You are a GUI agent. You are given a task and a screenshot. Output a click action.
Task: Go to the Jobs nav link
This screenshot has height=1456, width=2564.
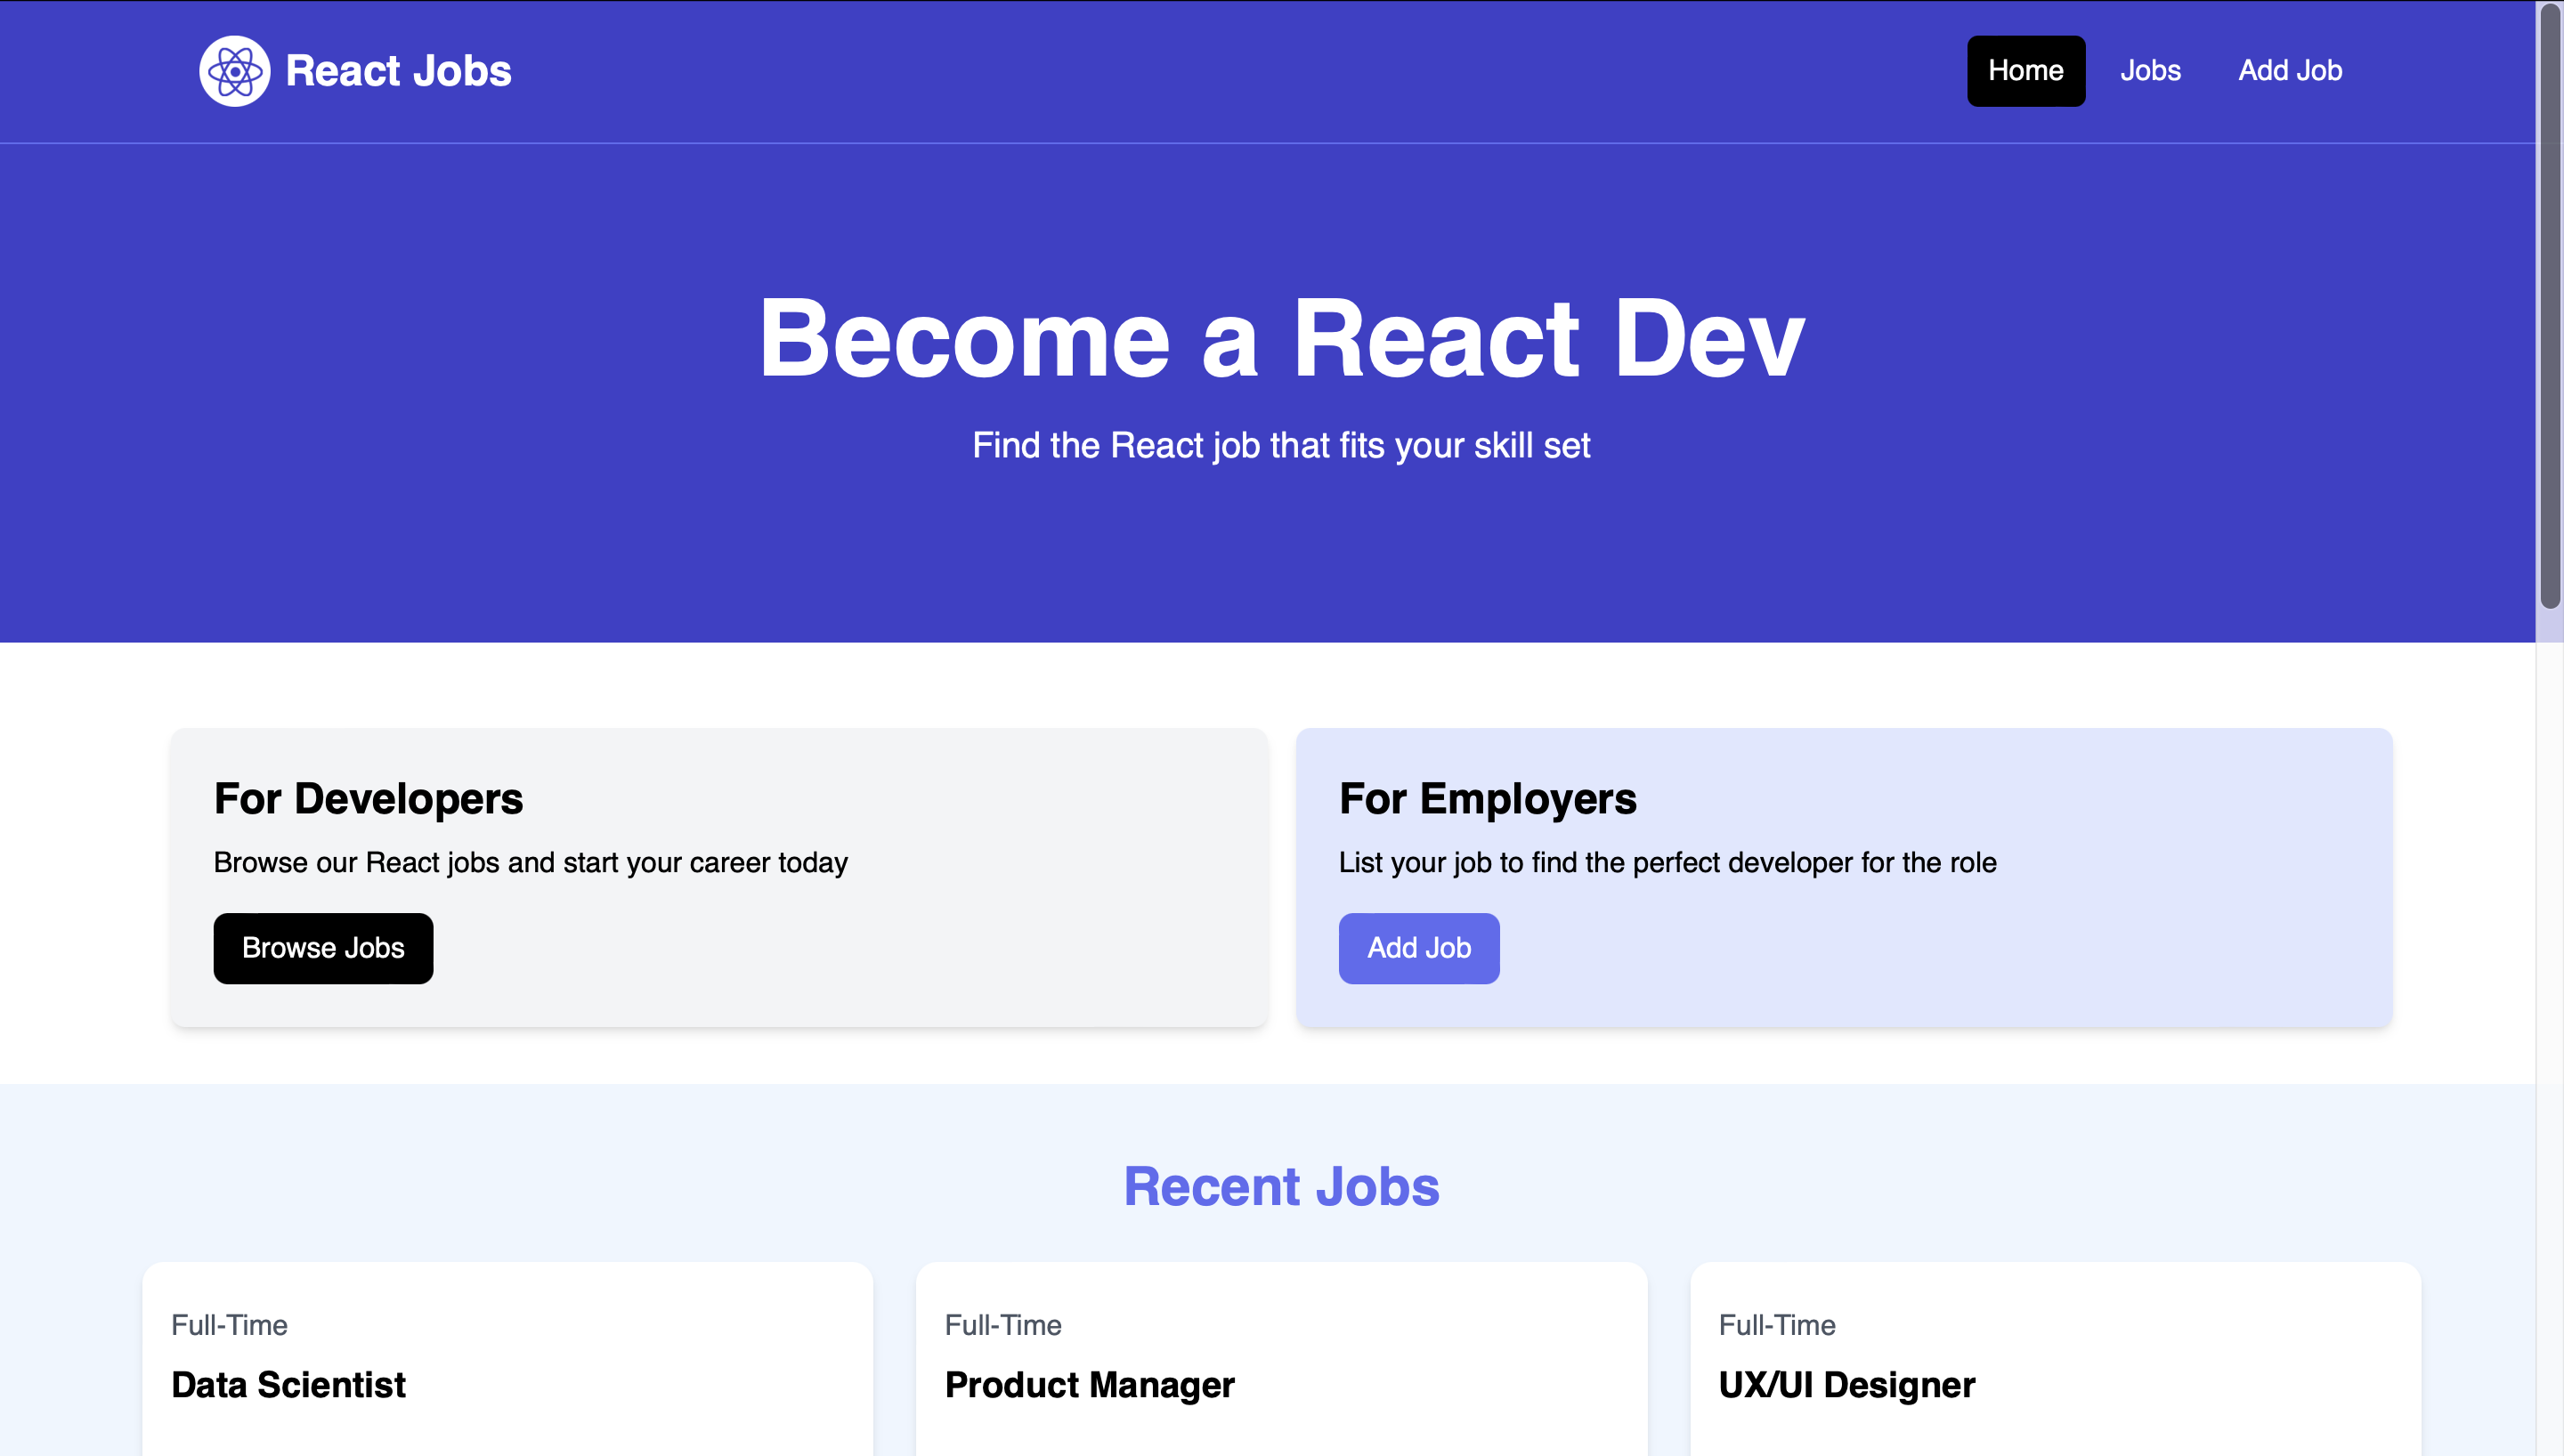[x=2150, y=71]
